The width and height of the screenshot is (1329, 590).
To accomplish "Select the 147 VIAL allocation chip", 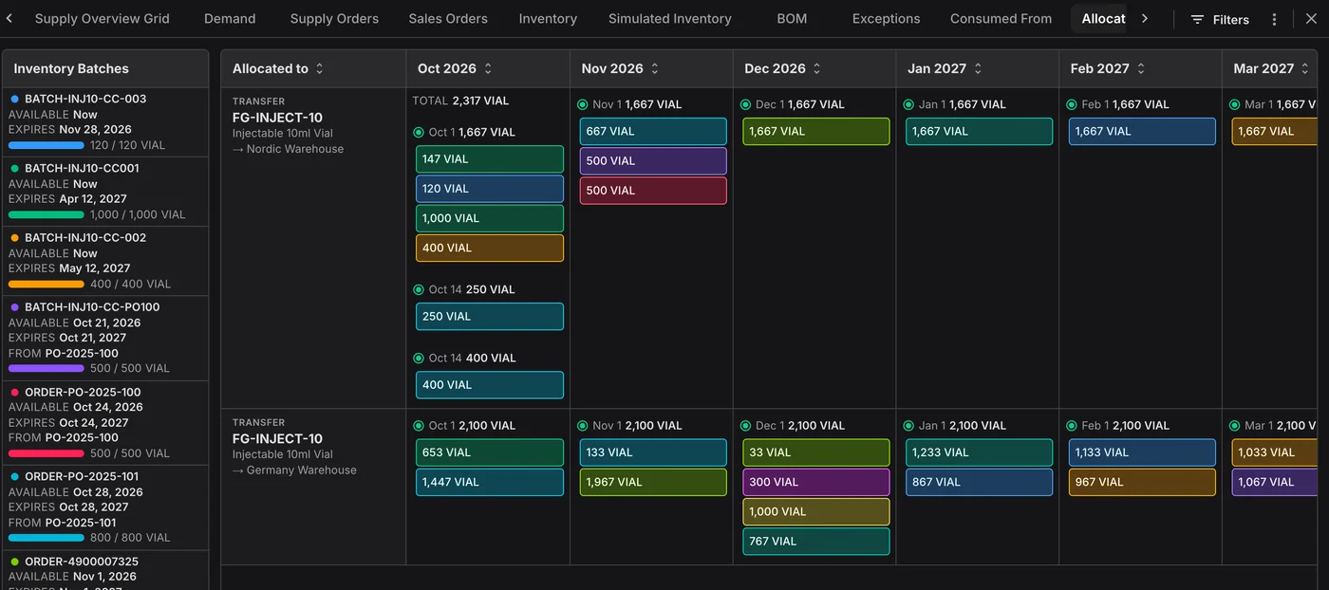I will tap(490, 159).
